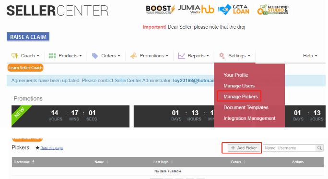The image size is (328, 179).
Task: Click the SellerCenter logo
Action: pos(58,11)
